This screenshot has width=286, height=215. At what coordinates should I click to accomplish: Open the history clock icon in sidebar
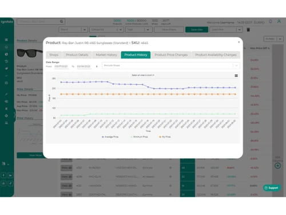click(6, 61)
